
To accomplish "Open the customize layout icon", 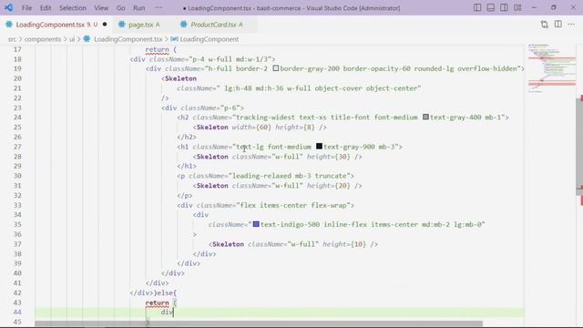I will 517,8.
